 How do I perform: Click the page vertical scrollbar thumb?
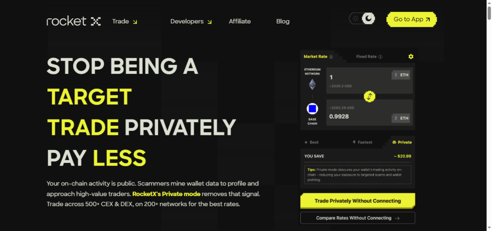[489, 13]
